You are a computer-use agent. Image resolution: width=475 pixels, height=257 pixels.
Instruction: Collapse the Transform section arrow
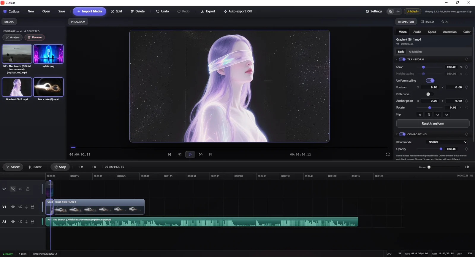pyautogui.click(x=397, y=59)
